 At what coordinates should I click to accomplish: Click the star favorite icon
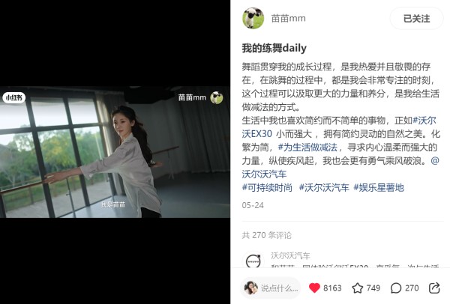coord(357,288)
